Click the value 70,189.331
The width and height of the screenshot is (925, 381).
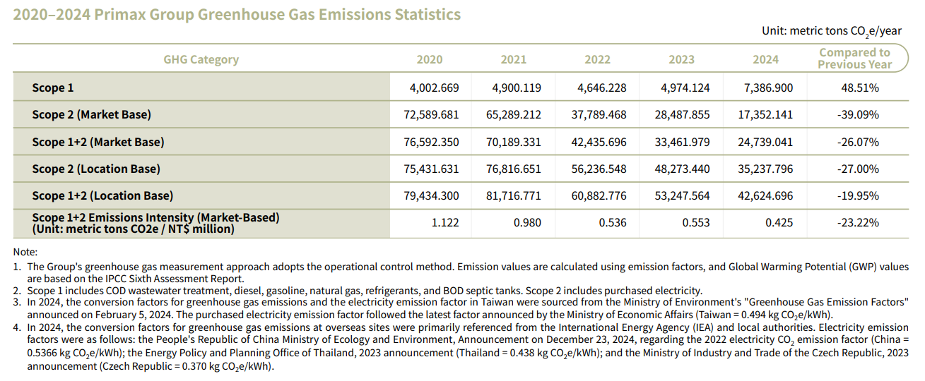coord(514,142)
